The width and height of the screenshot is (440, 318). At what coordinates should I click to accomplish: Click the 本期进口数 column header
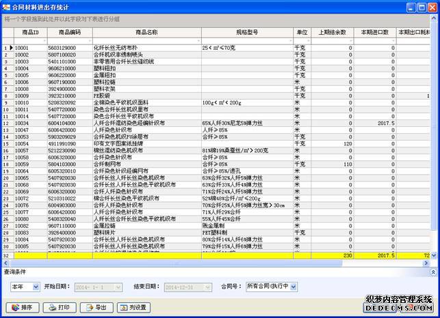pos(374,32)
